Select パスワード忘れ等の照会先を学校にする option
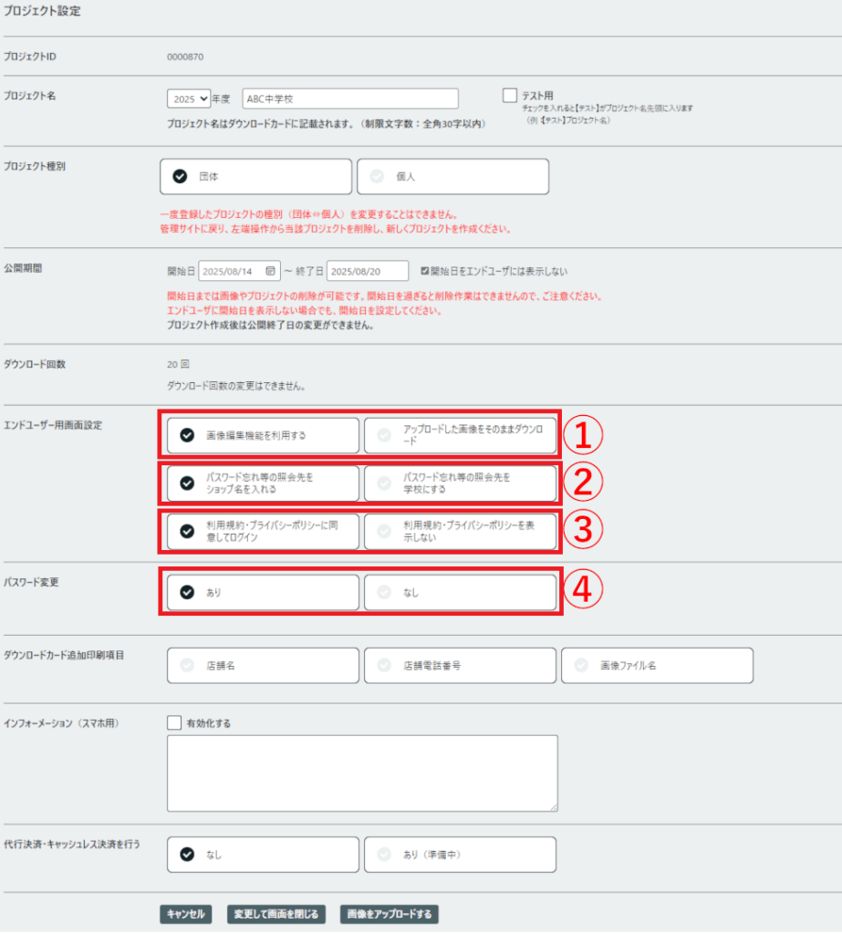The height and width of the screenshot is (934, 842). click(x=460, y=483)
